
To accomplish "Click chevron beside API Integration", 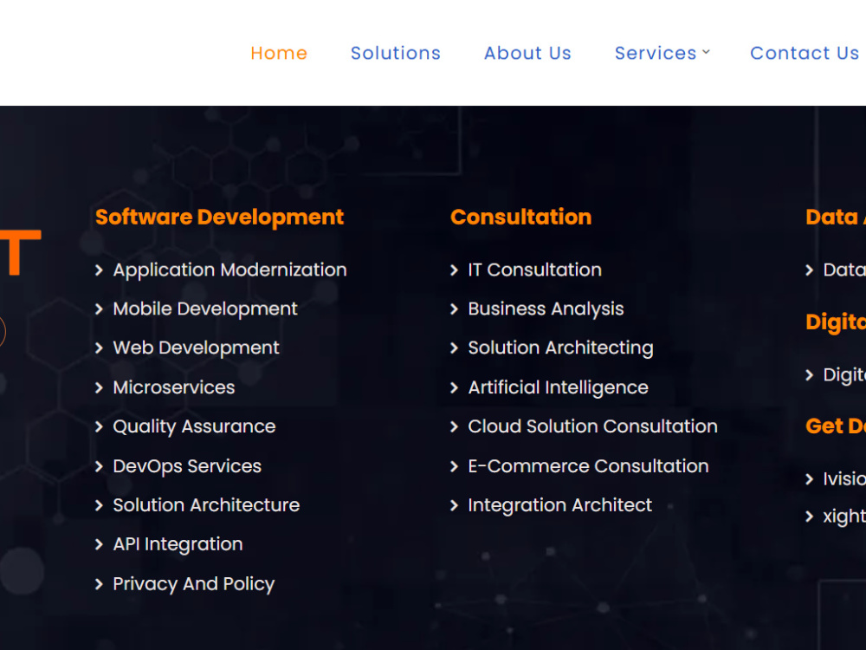I will pyautogui.click(x=99, y=545).
